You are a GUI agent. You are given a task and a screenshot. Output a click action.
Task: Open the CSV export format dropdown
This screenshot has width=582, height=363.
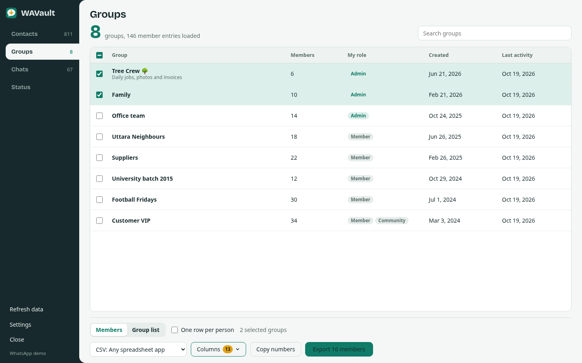click(x=138, y=349)
